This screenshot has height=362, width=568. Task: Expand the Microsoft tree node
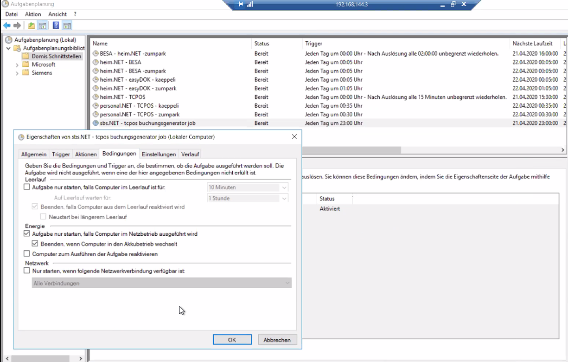point(17,65)
